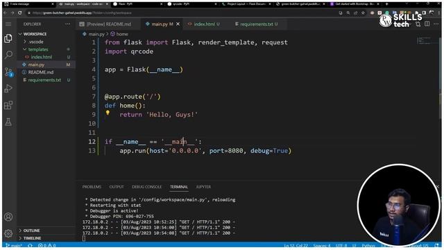Close the main.py editor tab

[178, 24]
